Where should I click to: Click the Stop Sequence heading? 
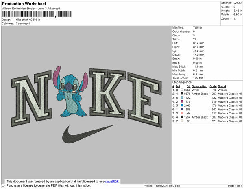coord(182,82)
